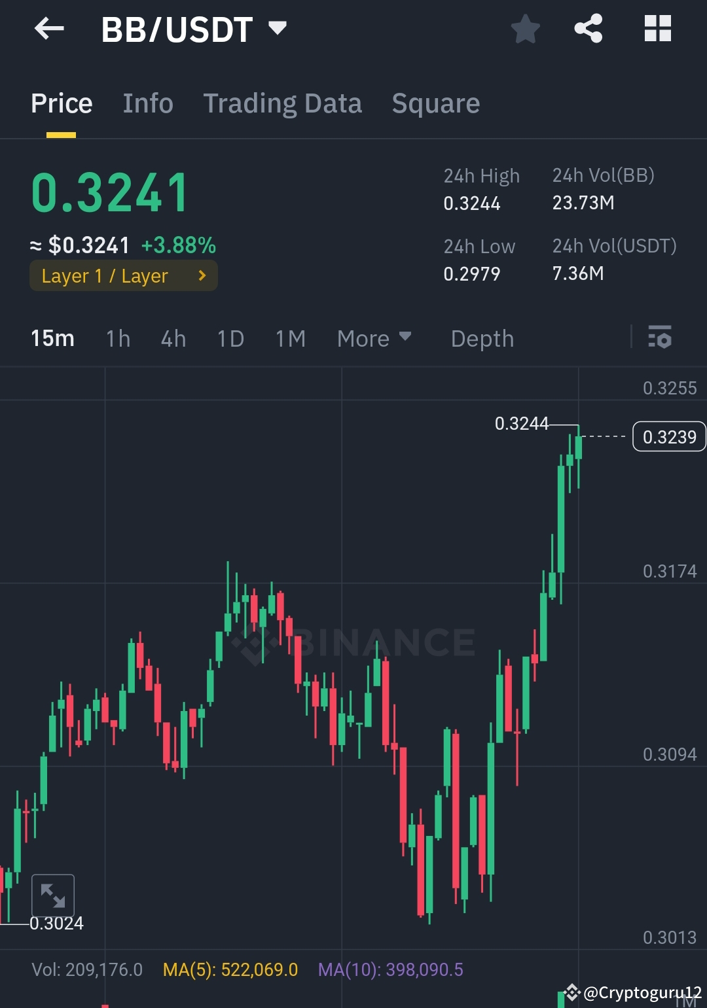Open the Layer 1 / Layer category
Screen dimensions: 707x1008
point(123,275)
